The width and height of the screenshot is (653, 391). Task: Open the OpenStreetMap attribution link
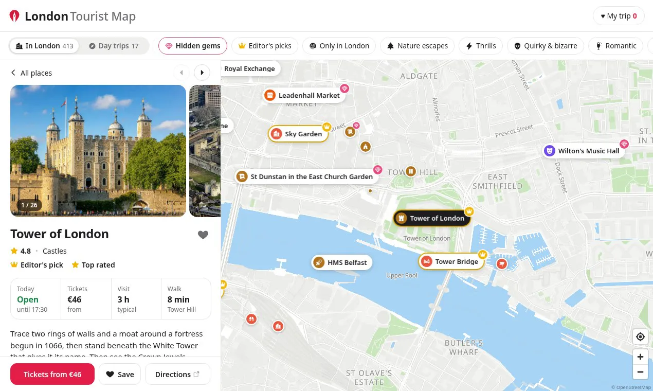tap(631, 387)
